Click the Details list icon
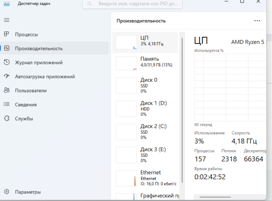Image resolution: width=272 pixels, height=201 pixels. pos(6,105)
